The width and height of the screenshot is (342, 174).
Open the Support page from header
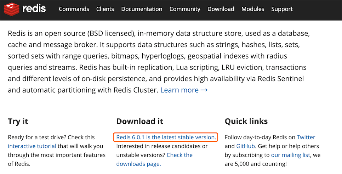coord(282,9)
